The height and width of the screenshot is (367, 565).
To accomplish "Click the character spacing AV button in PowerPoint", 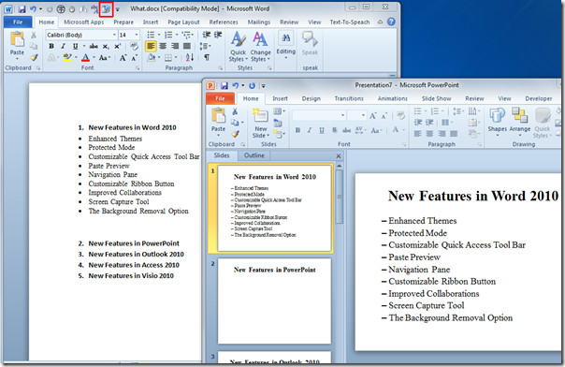I will point(359,130).
